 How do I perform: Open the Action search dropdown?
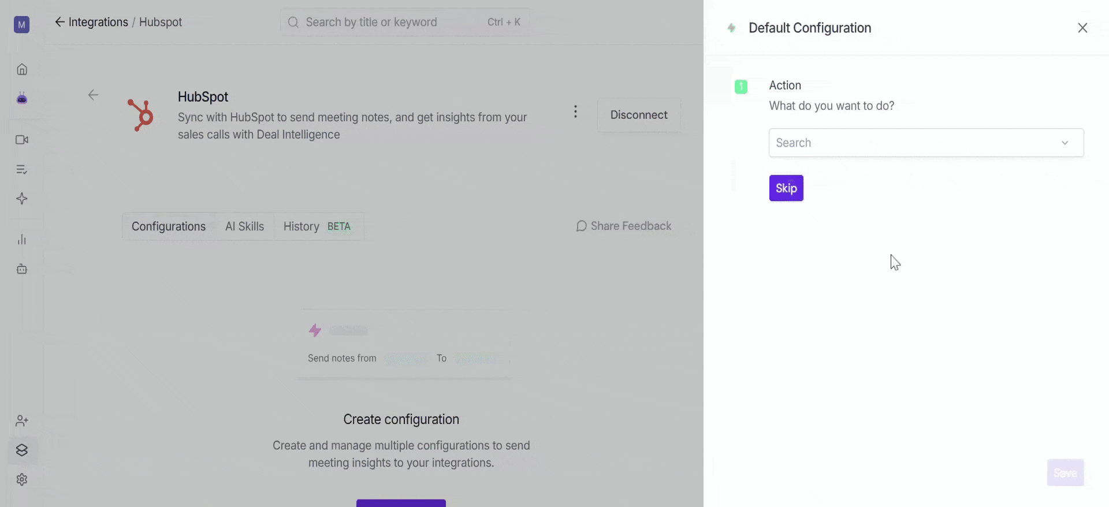pyautogui.click(x=926, y=143)
